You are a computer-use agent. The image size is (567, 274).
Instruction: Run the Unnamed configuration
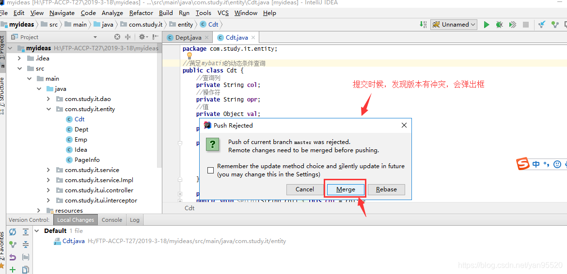tap(487, 25)
